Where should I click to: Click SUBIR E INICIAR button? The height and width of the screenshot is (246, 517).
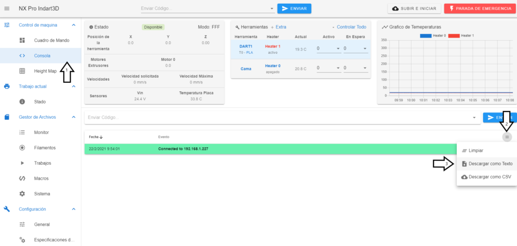pyautogui.click(x=414, y=8)
